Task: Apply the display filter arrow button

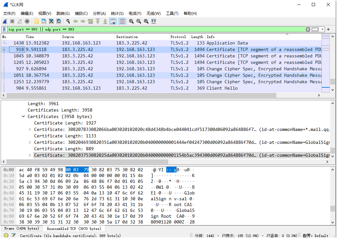Action: coord(315,29)
